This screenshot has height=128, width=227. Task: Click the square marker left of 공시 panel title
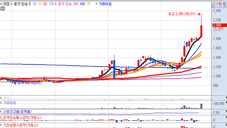[x=1, y=98]
